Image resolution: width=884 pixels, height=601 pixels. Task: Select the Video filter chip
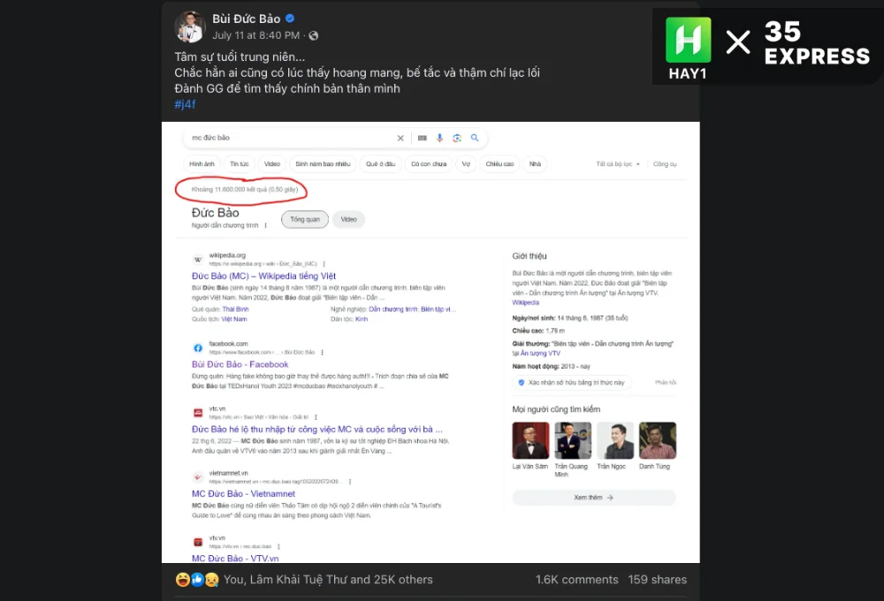272,164
